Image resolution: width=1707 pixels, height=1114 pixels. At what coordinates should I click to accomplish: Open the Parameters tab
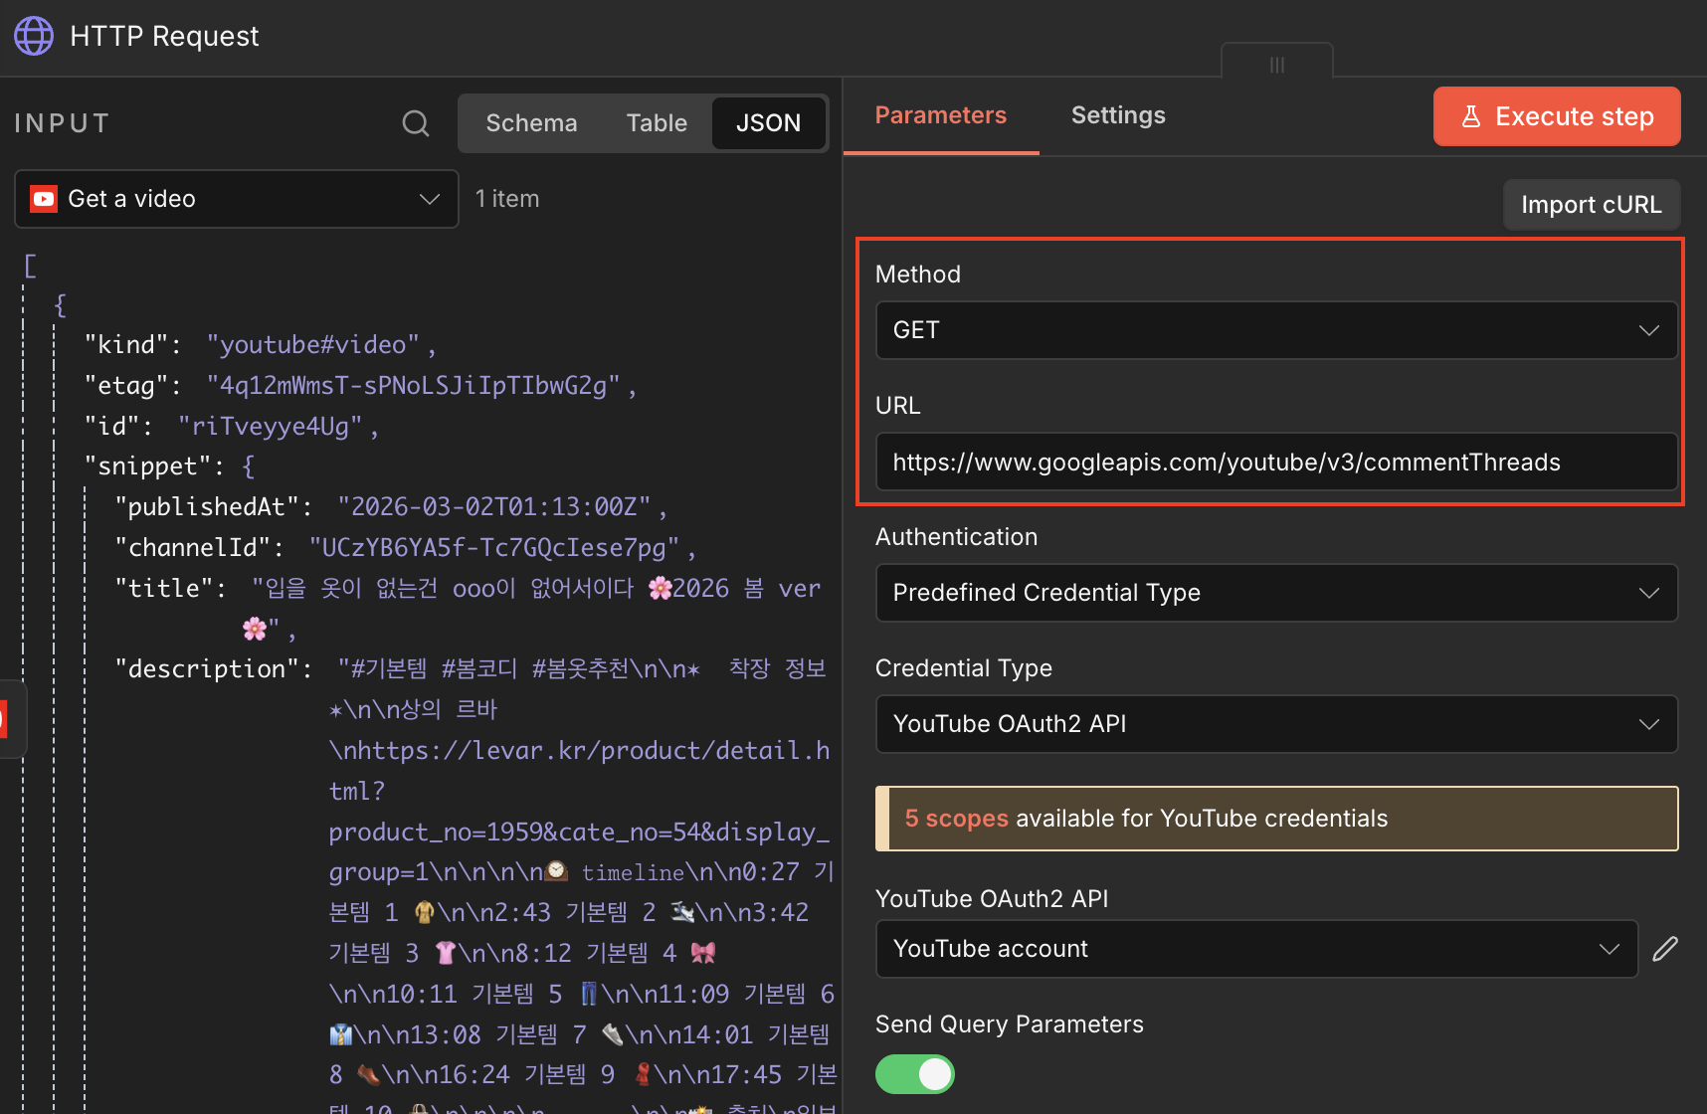click(941, 115)
